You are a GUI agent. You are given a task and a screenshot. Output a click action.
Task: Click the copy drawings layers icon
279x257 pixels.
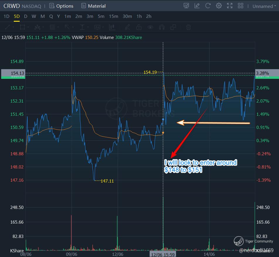coord(173,27)
